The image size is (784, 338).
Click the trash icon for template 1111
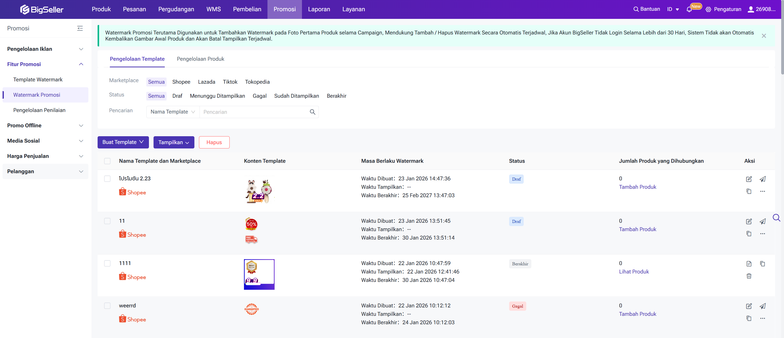pyautogui.click(x=749, y=276)
